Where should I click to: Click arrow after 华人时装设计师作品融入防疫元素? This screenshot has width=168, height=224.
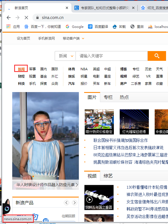pyautogui.click(x=77, y=185)
